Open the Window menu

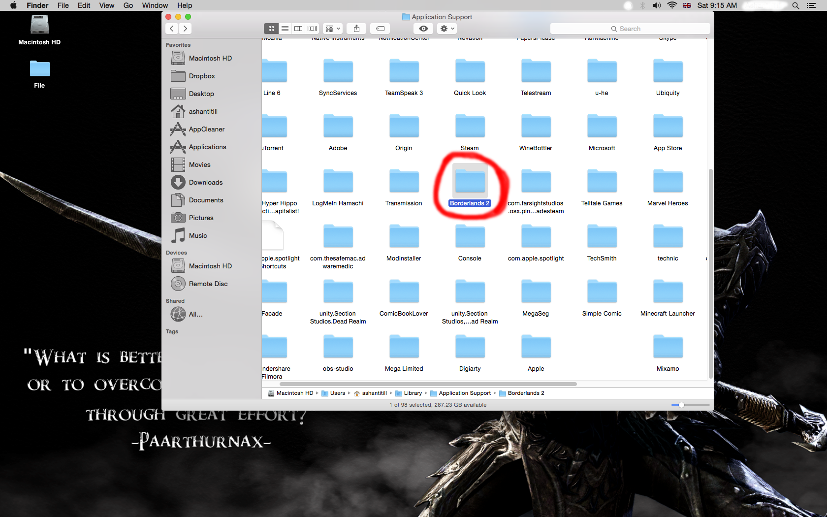[x=155, y=5]
